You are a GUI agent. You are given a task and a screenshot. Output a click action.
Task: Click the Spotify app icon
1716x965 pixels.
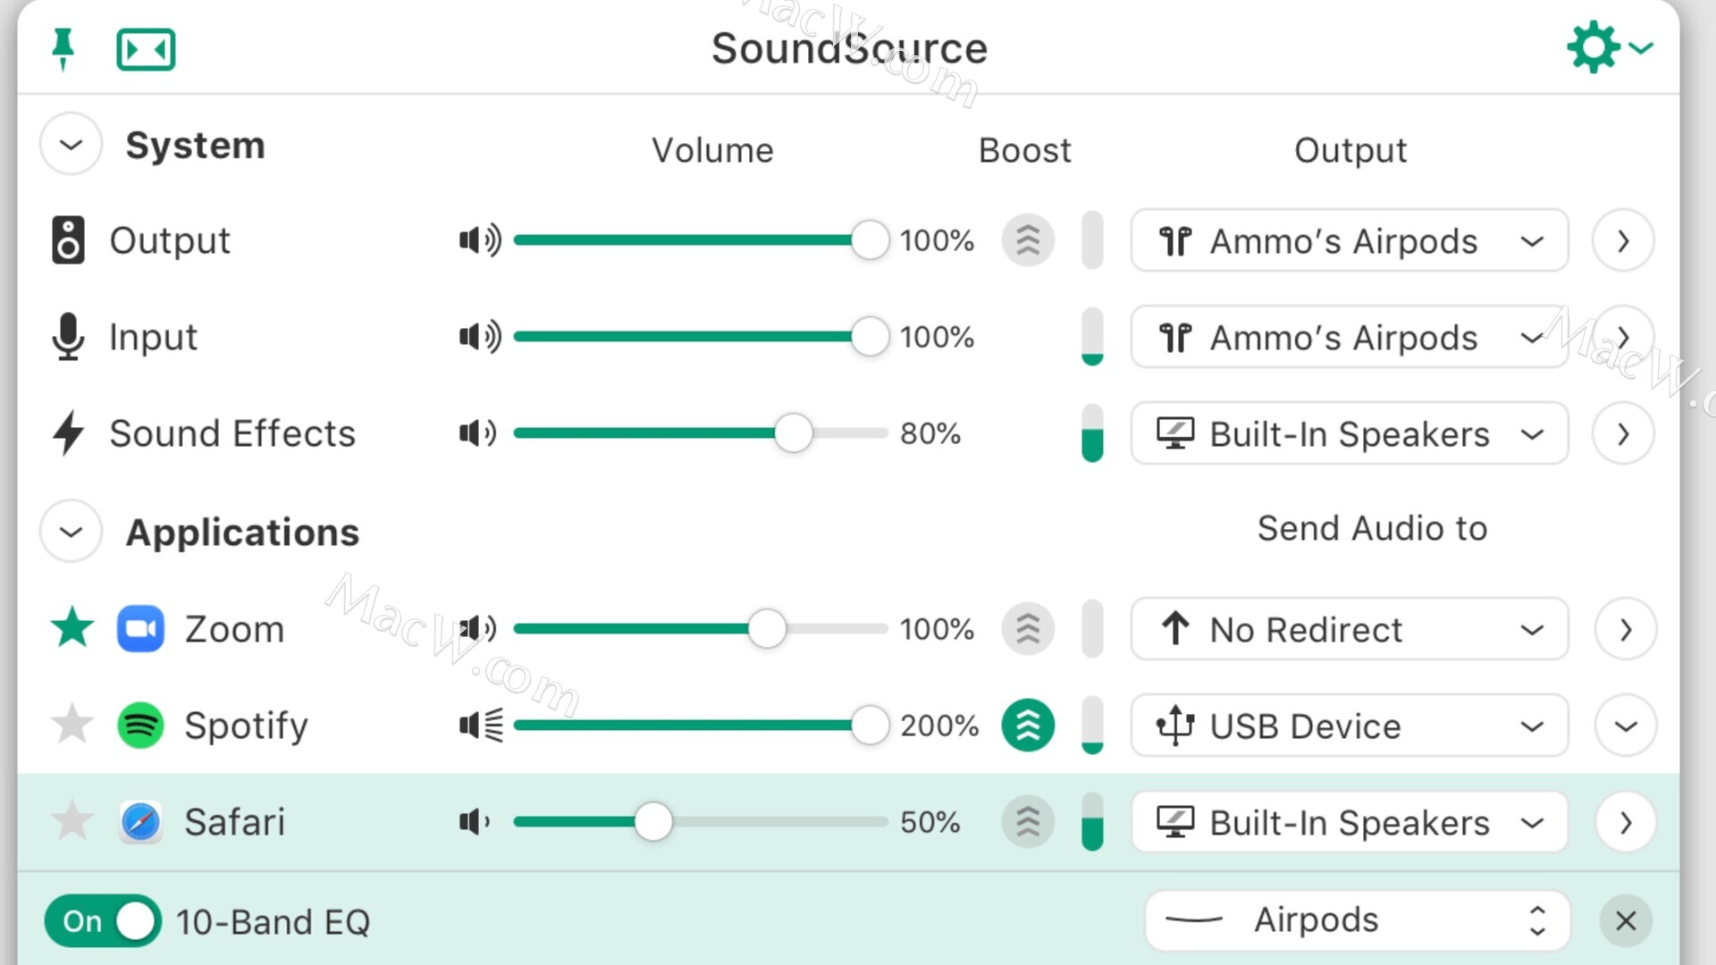pos(140,725)
